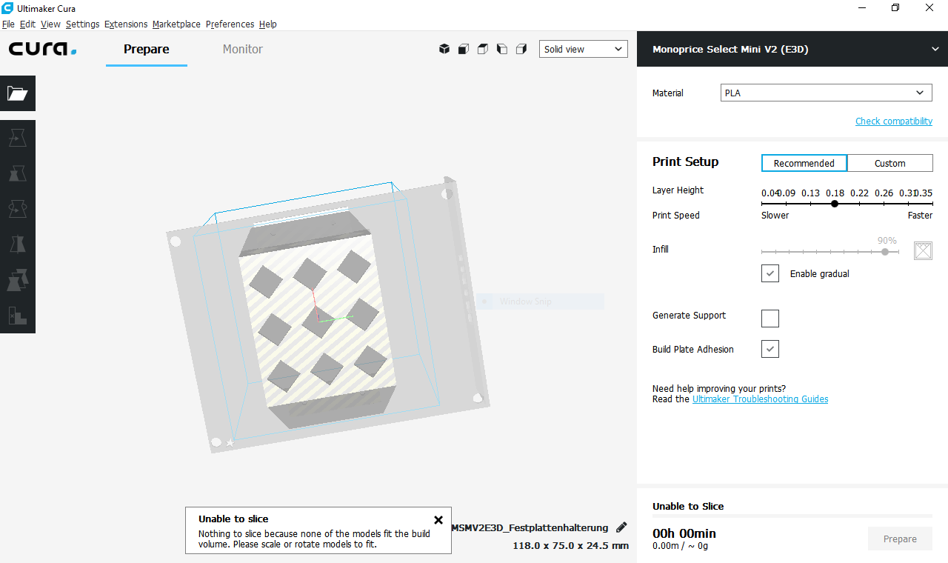The image size is (948, 563).
Task: Select the Scale tool in sidebar
Action: pyautogui.click(x=17, y=173)
